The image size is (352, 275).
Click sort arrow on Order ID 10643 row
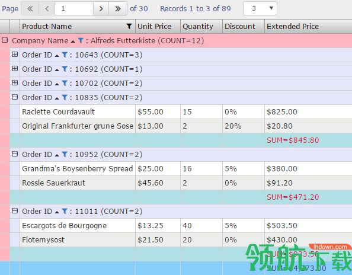57,56
